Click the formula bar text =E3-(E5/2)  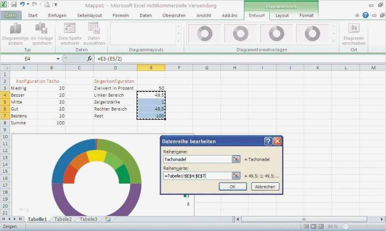110,59
